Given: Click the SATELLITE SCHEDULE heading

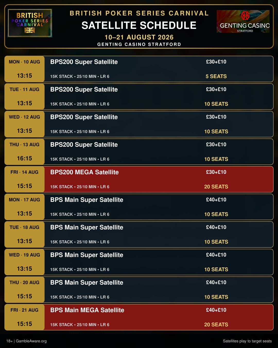Looking at the screenshot, I should pyautogui.click(x=139, y=25).
